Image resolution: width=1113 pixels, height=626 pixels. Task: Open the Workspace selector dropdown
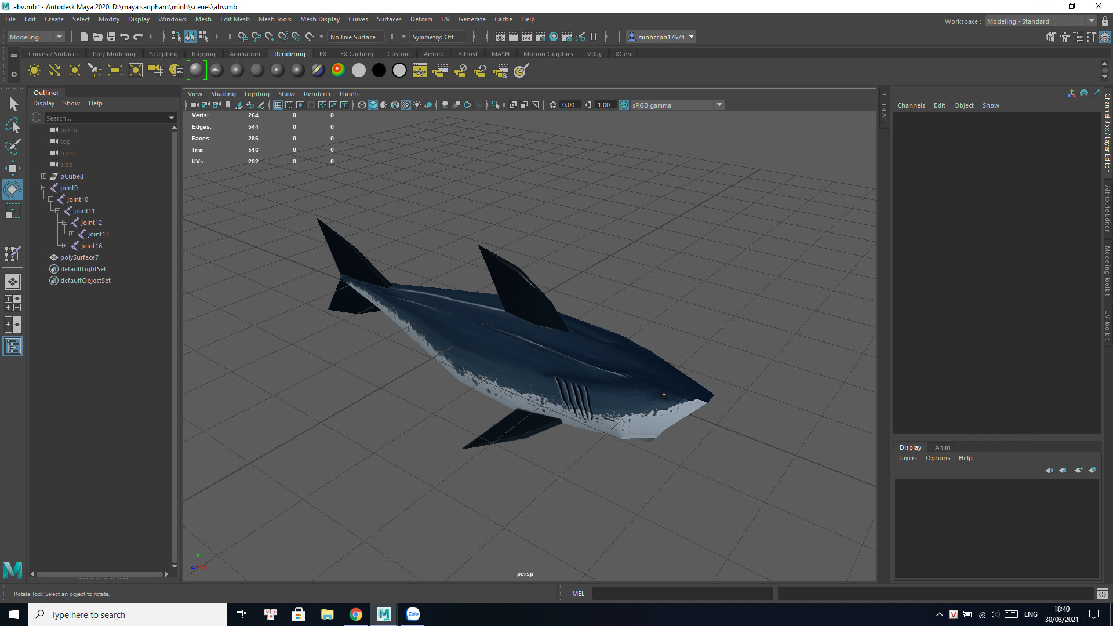point(1092,21)
